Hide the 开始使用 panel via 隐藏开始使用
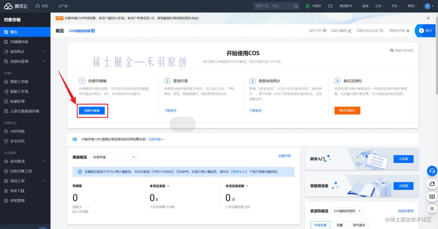 coord(402,50)
